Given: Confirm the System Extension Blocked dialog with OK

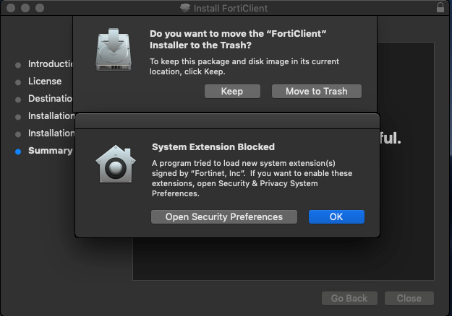Looking at the screenshot, I should (x=336, y=217).
